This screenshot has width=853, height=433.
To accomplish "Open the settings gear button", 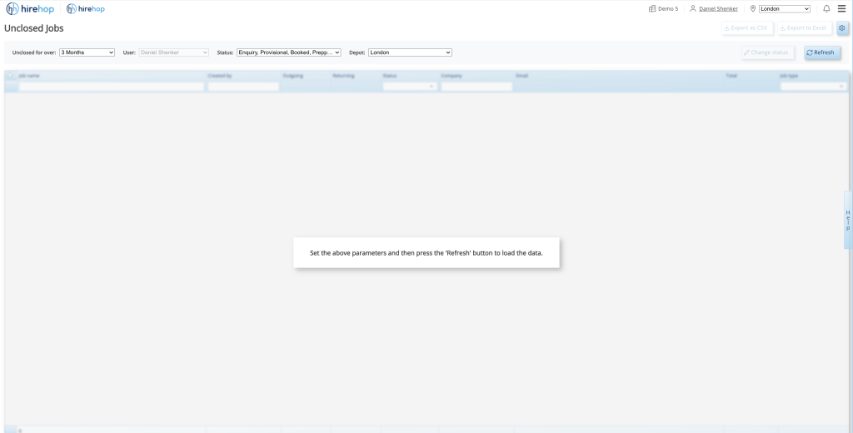I will pyautogui.click(x=842, y=27).
